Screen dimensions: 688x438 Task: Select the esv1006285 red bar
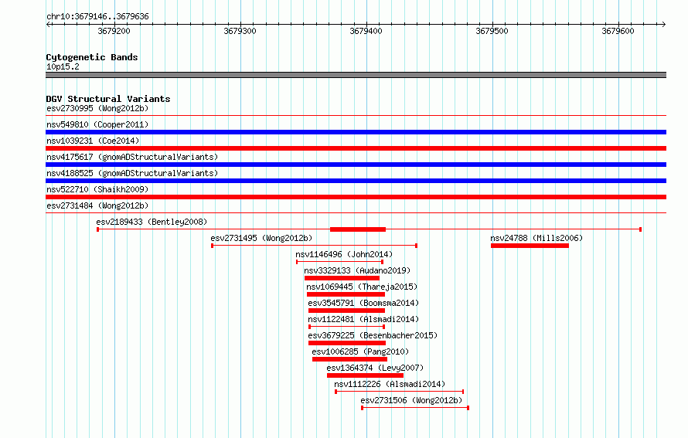coord(349,359)
